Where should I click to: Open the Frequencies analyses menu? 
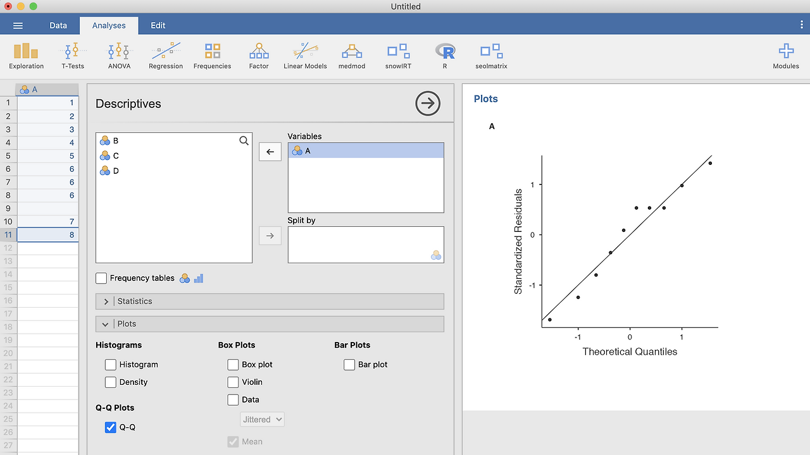tap(213, 56)
